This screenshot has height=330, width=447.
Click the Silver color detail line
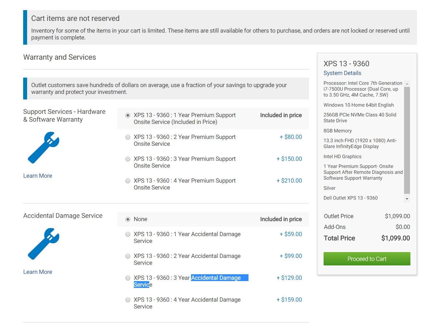tap(329, 188)
